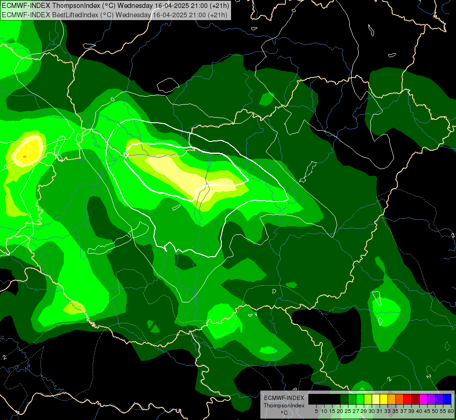This screenshot has width=456, height=420.
Task: Select the purple 45–50 legend swatch
Action: pyautogui.click(x=431, y=399)
